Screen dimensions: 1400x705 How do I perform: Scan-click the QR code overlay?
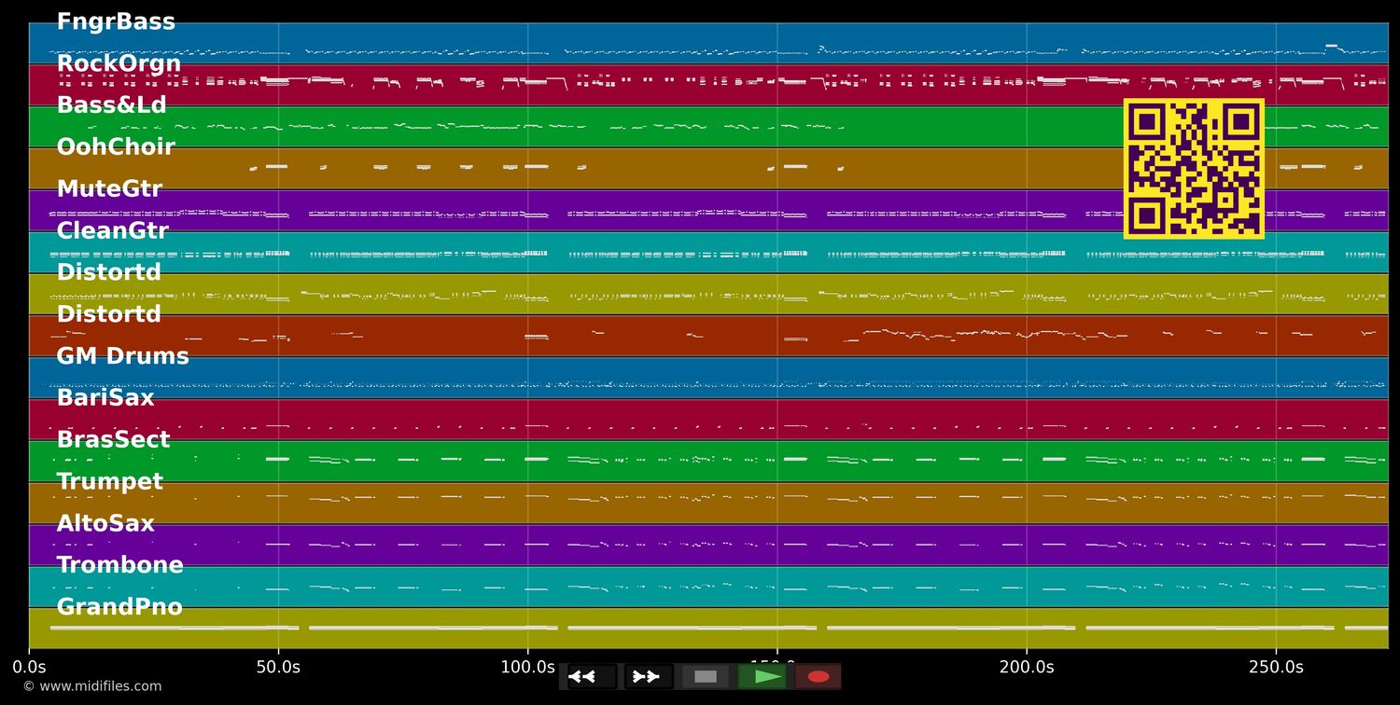[1194, 168]
